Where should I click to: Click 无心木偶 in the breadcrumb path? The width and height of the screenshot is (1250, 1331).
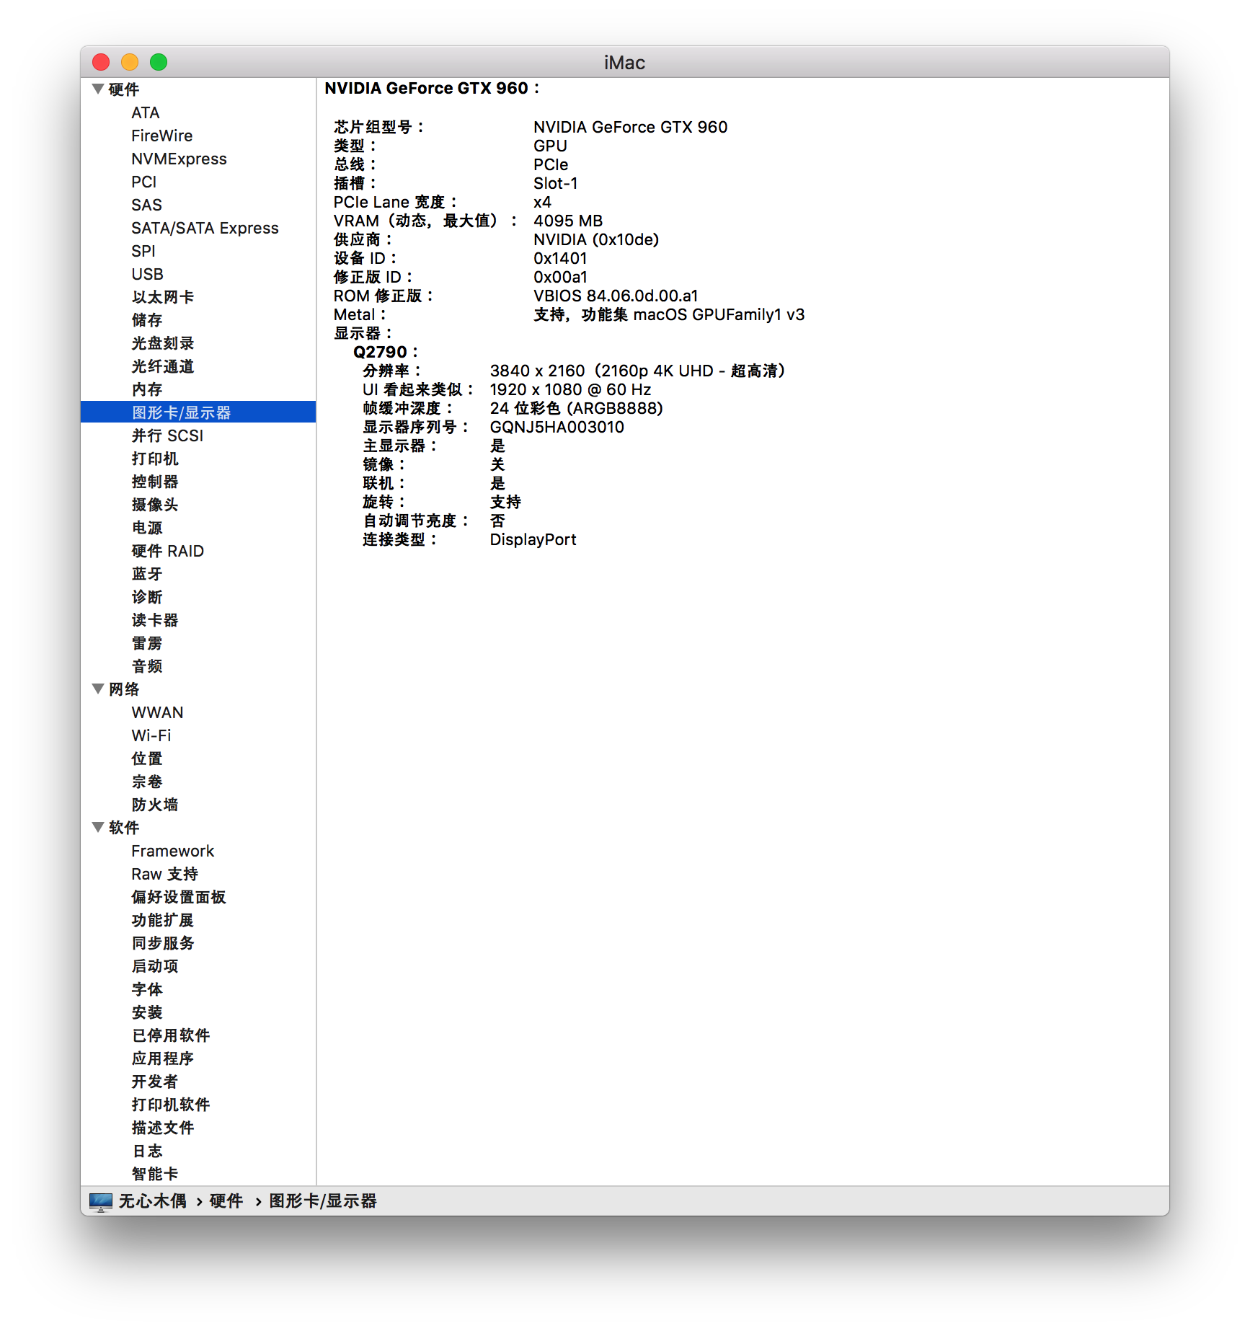click(x=151, y=1200)
